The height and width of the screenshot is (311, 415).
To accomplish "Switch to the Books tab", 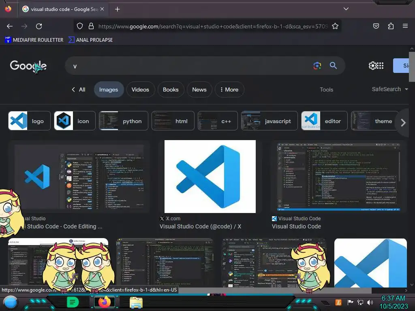I will 171,89.
